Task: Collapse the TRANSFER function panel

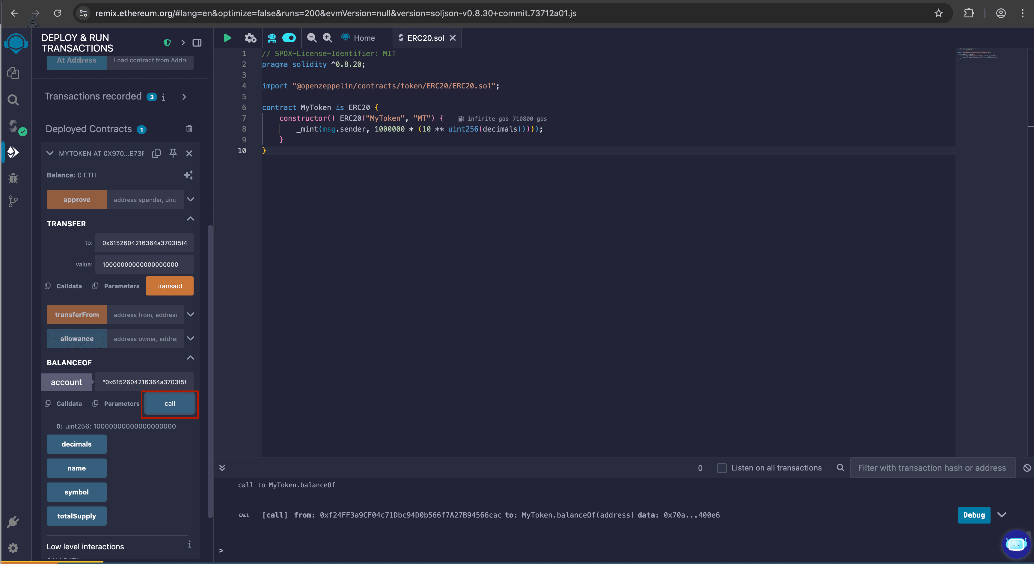Action: (191, 219)
